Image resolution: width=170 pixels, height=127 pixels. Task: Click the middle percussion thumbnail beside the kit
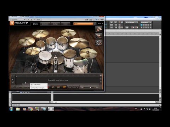[98, 36]
